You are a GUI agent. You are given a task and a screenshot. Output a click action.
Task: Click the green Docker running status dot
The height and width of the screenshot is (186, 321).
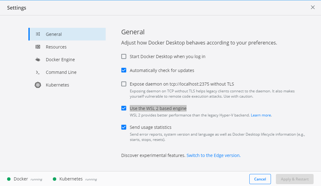9,179
